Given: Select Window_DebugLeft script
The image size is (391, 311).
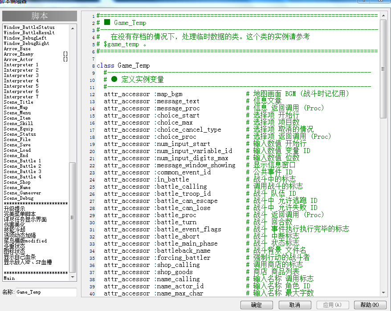Looking at the screenshot, I should coord(25,38).
